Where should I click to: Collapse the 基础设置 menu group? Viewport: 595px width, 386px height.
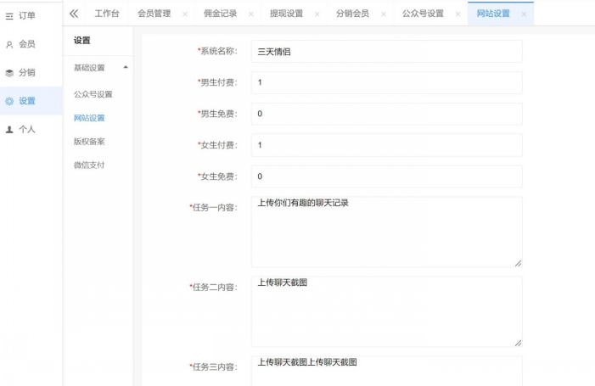pyautogui.click(x=126, y=67)
